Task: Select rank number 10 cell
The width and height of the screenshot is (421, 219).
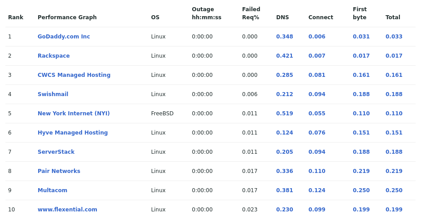Action: coord(12,210)
